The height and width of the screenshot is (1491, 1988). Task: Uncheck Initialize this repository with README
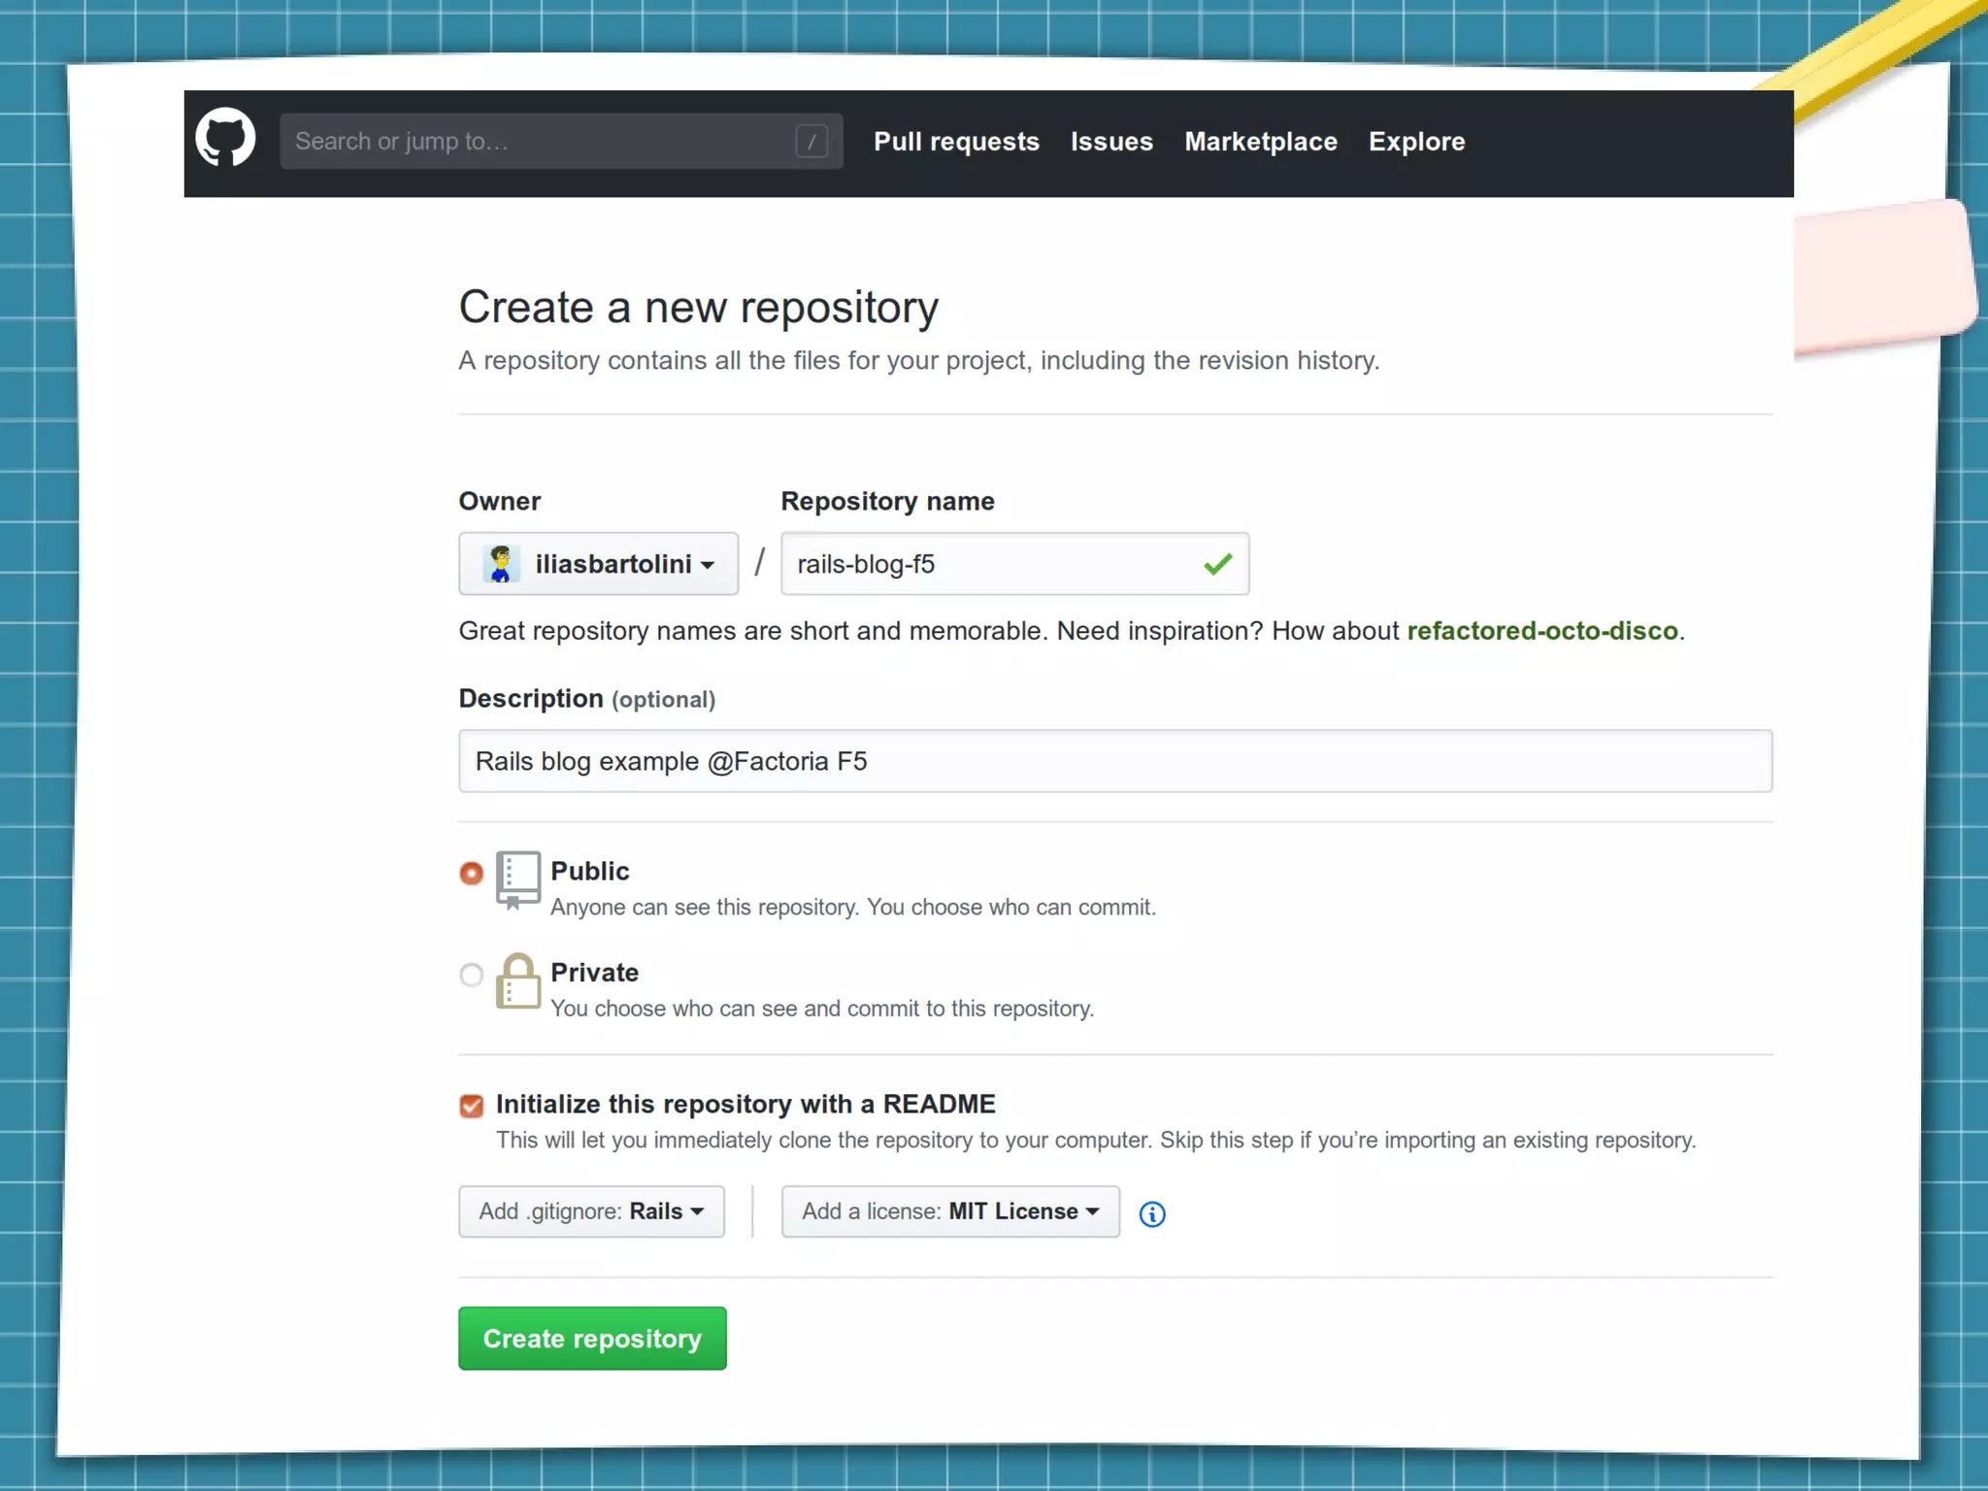(x=472, y=1106)
